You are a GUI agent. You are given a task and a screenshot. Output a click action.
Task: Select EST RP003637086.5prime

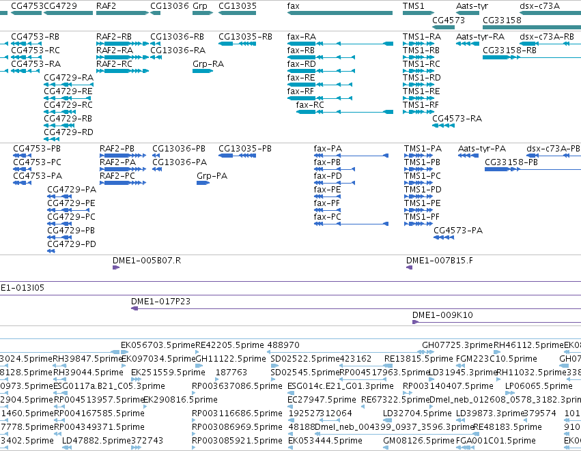237,386
